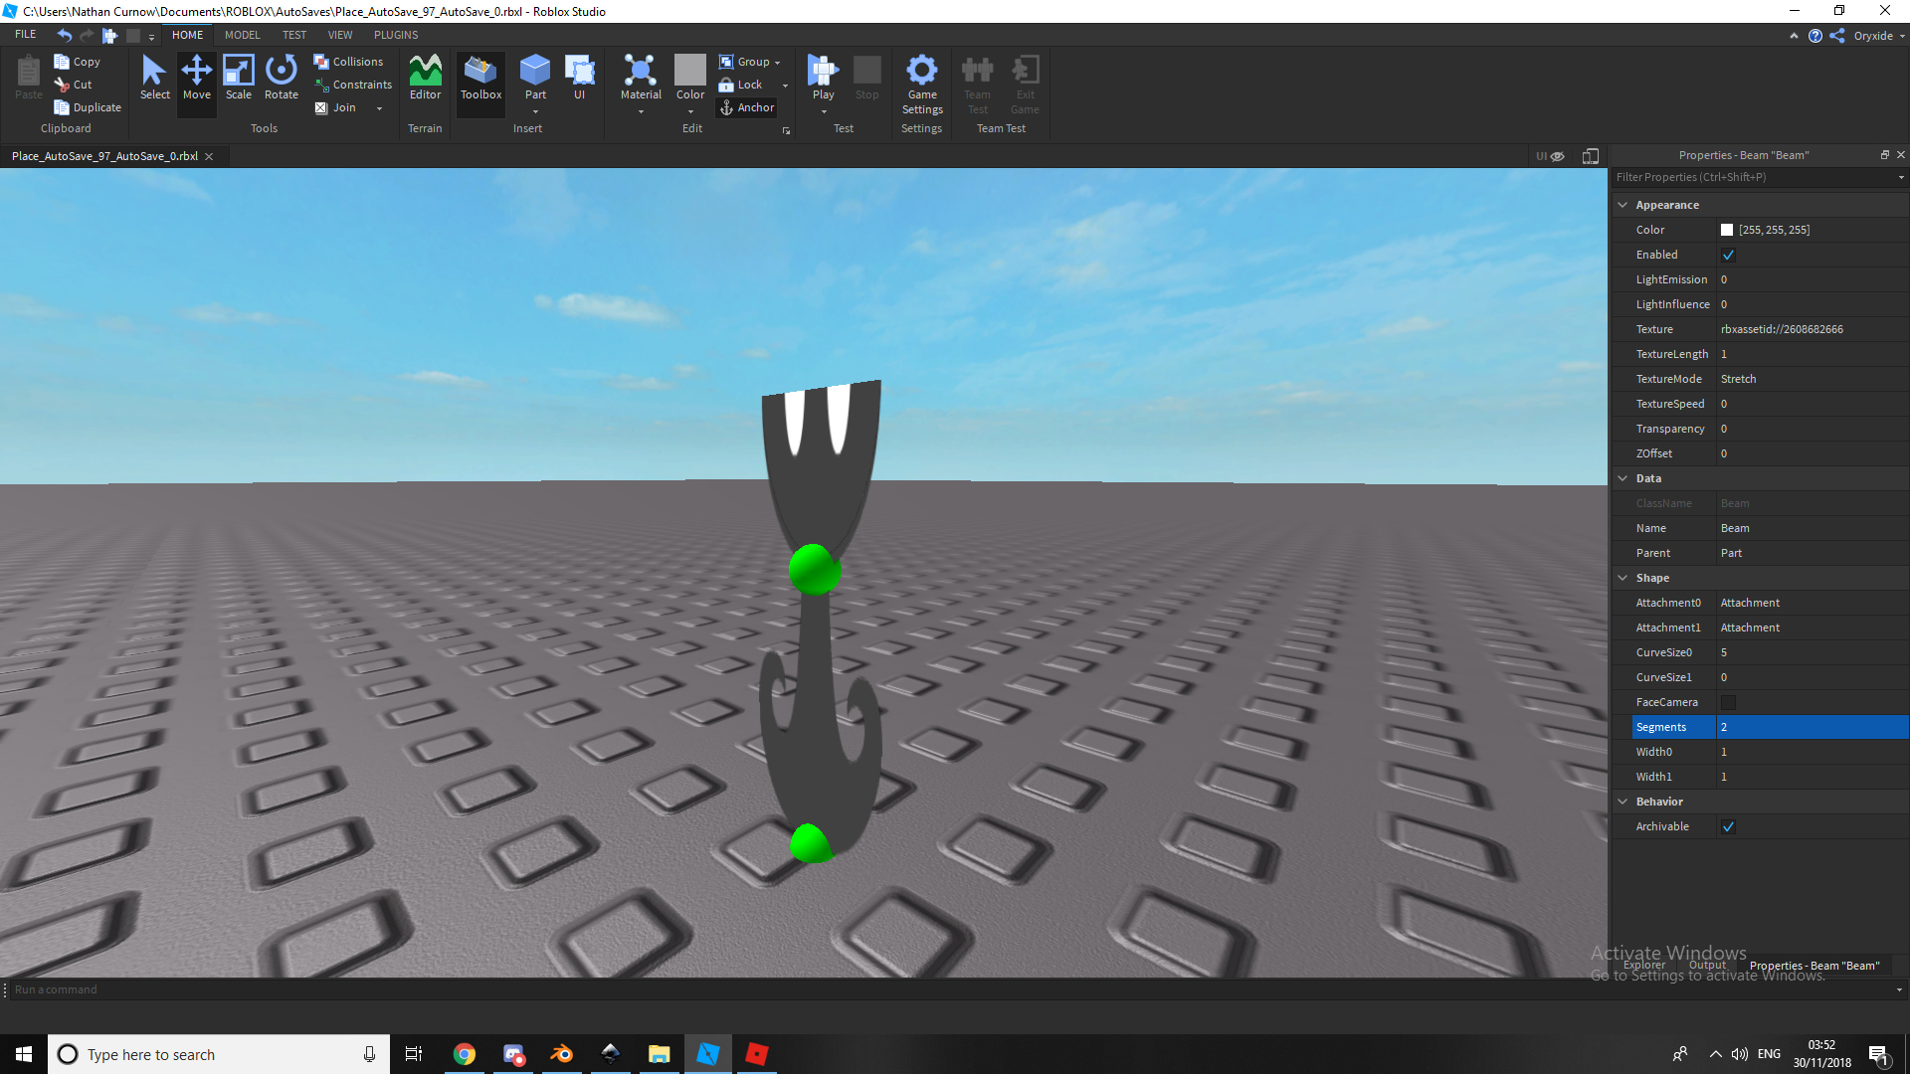Open the Terrain Editor
This screenshot has height=1074, width=1910.
click(425, 78)
